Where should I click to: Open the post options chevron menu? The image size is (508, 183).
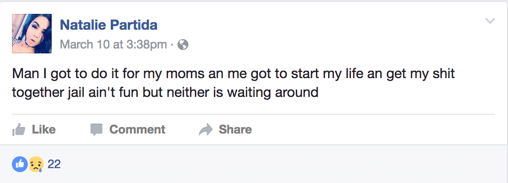tap(490, 21)
